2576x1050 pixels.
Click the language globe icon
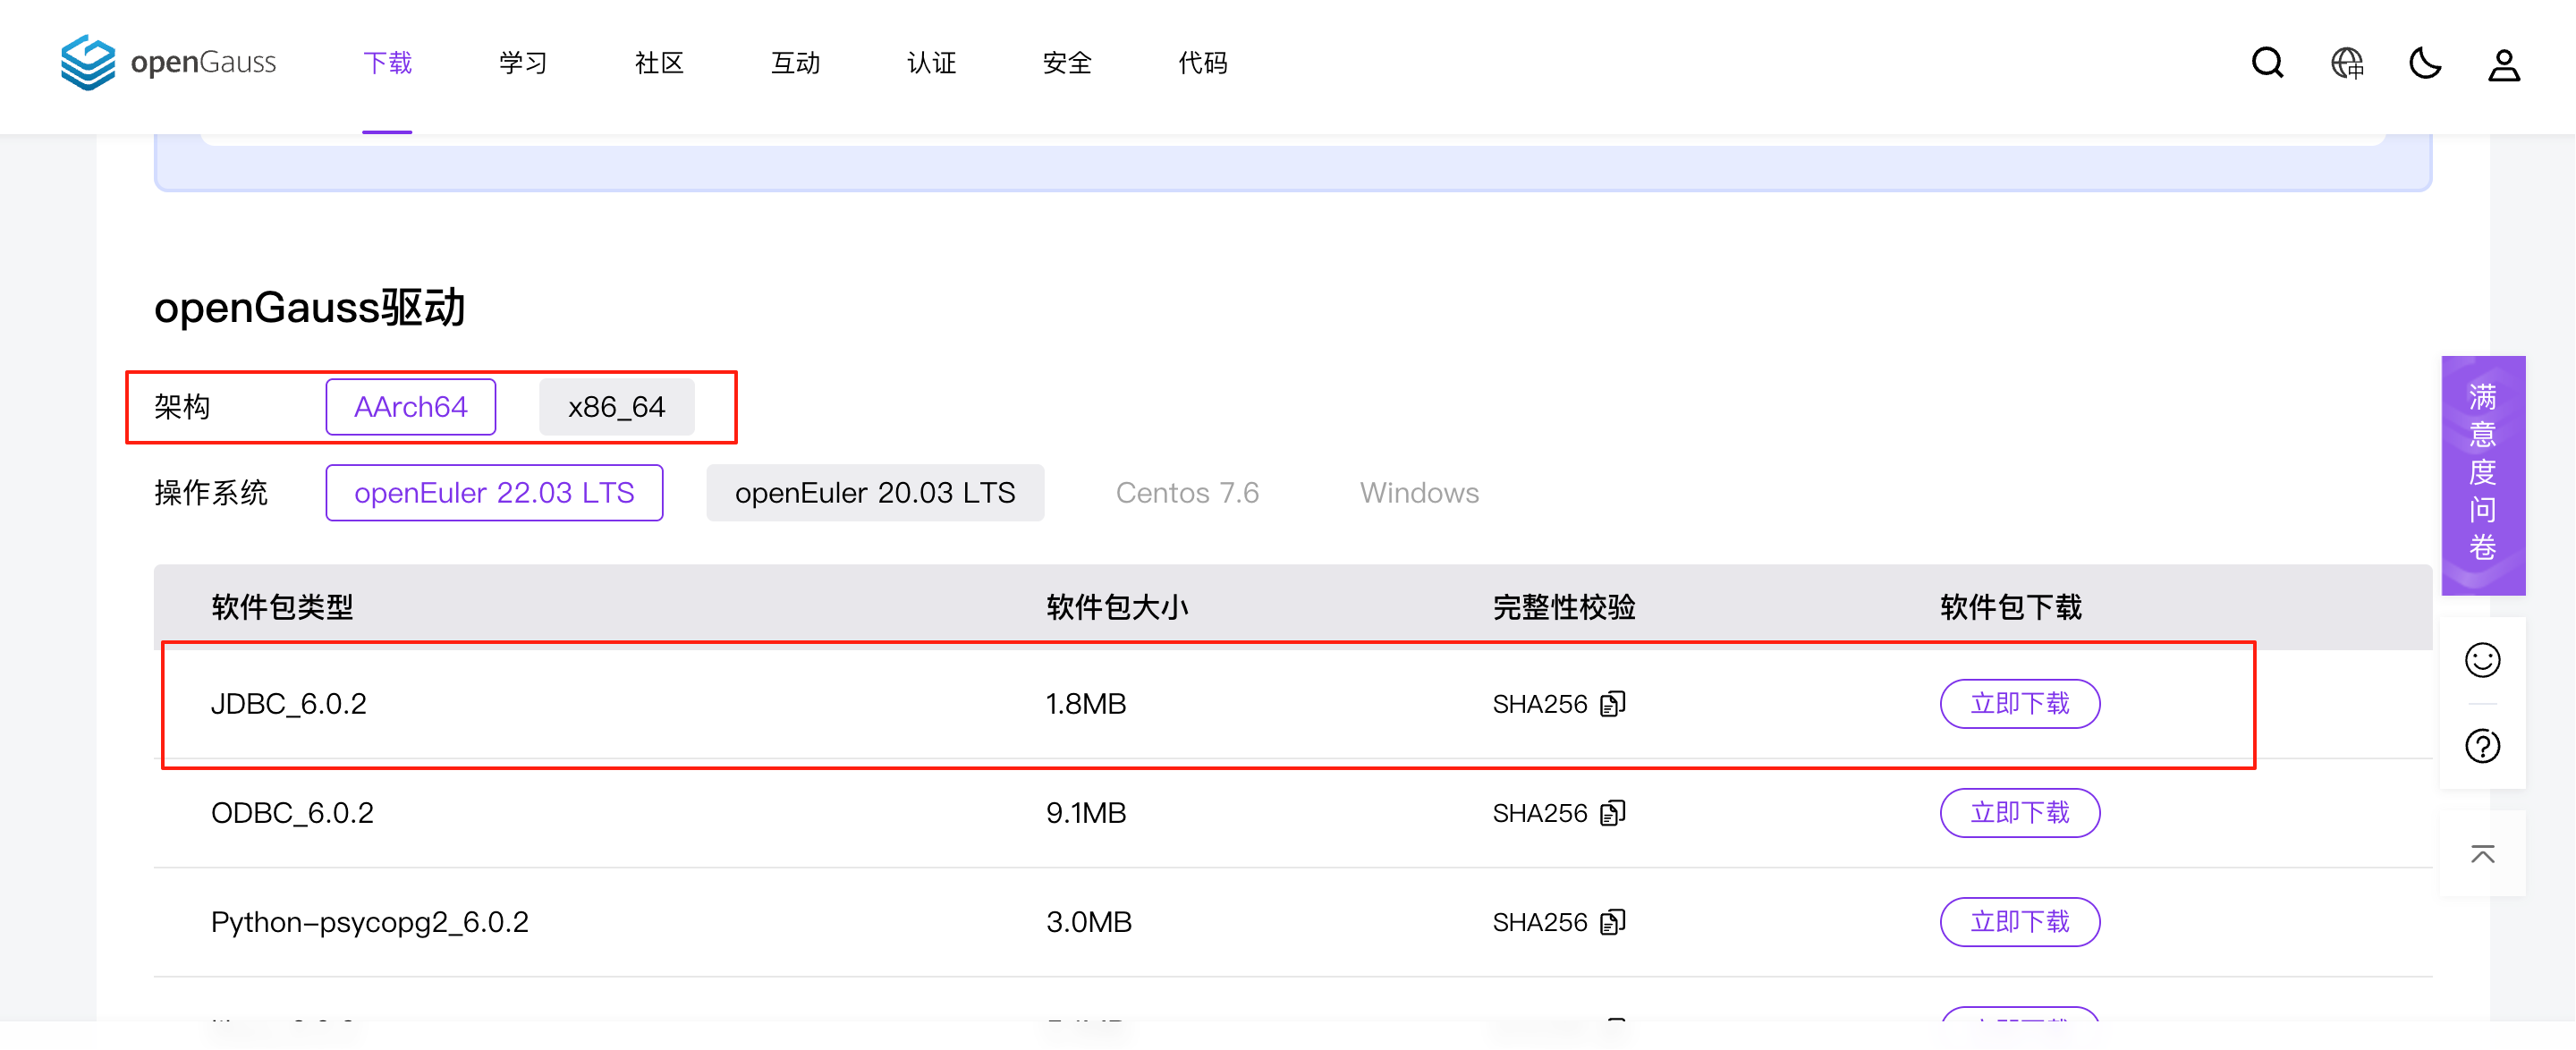(x=2346, y=63)
